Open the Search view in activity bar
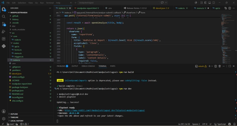 [4, 17]
